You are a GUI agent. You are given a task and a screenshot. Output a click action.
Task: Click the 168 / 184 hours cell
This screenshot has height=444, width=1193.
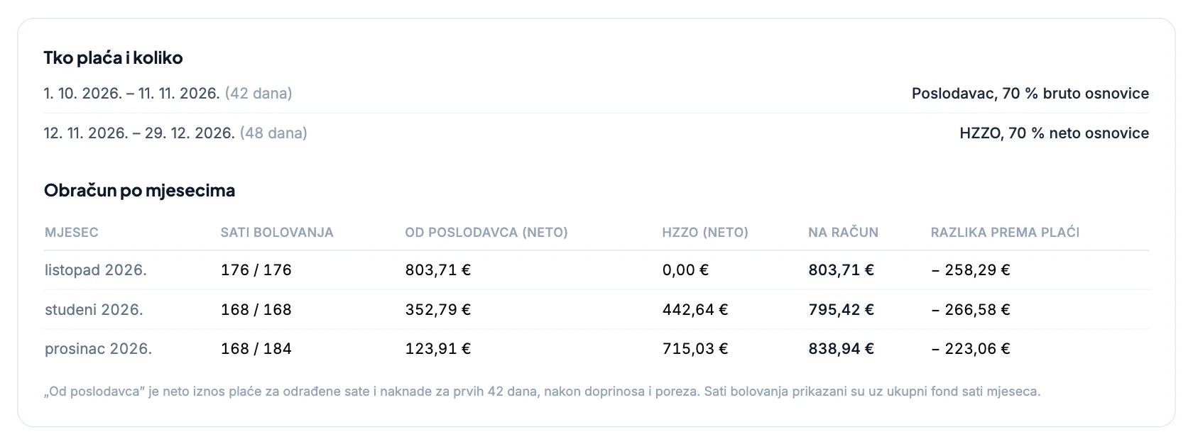[256, 349]
